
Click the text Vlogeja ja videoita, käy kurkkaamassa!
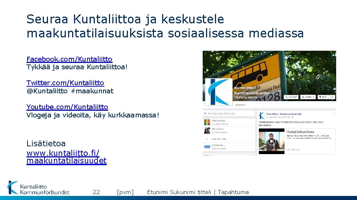click(93, 115)
